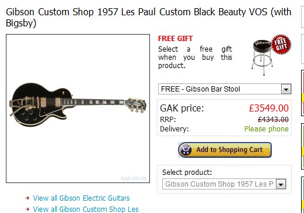Click the shopping cart icon on yellow button
The image size is (304, 213).
click(x=186, y=150)
